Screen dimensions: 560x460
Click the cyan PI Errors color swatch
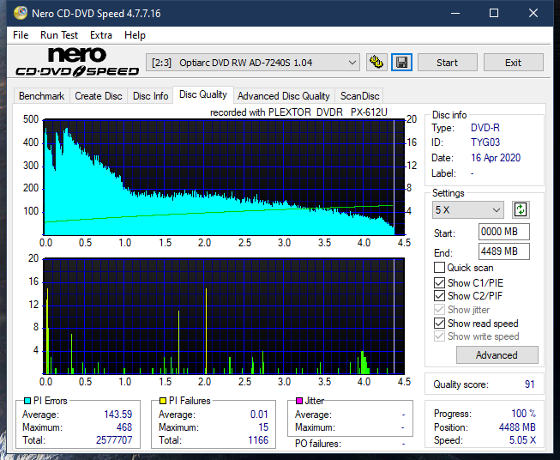click(x=27, y=401)
